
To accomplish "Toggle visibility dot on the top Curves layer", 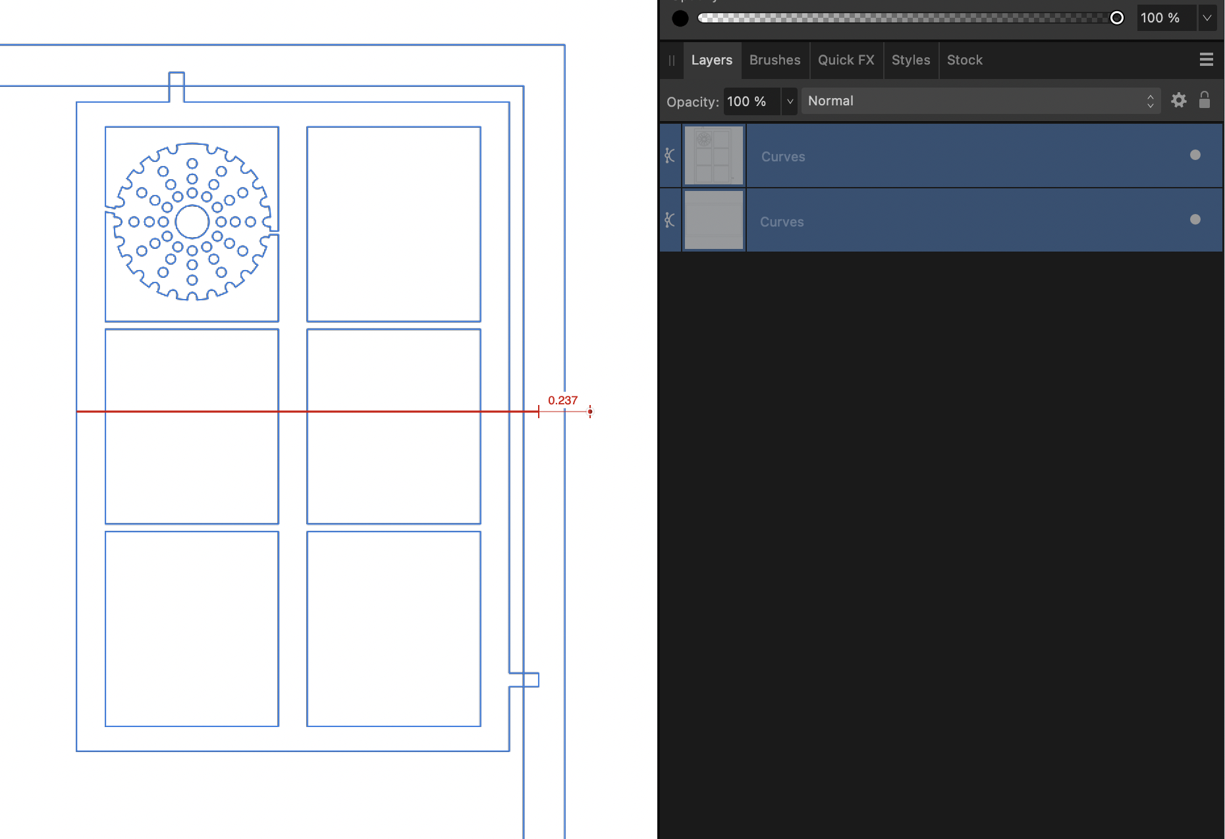I will point(1195,155).
